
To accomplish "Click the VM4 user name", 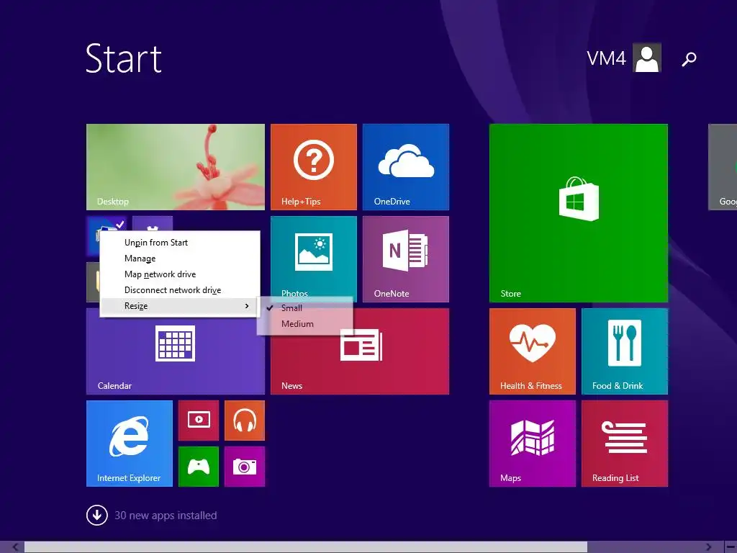I will 606,59.
